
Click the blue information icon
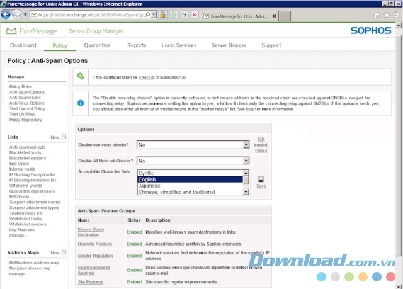pyautogui.click(x=80, y=103)
